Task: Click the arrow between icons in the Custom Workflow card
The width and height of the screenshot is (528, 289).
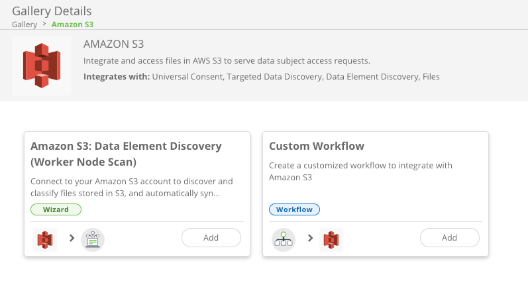Action: click(x=310, y=238)
